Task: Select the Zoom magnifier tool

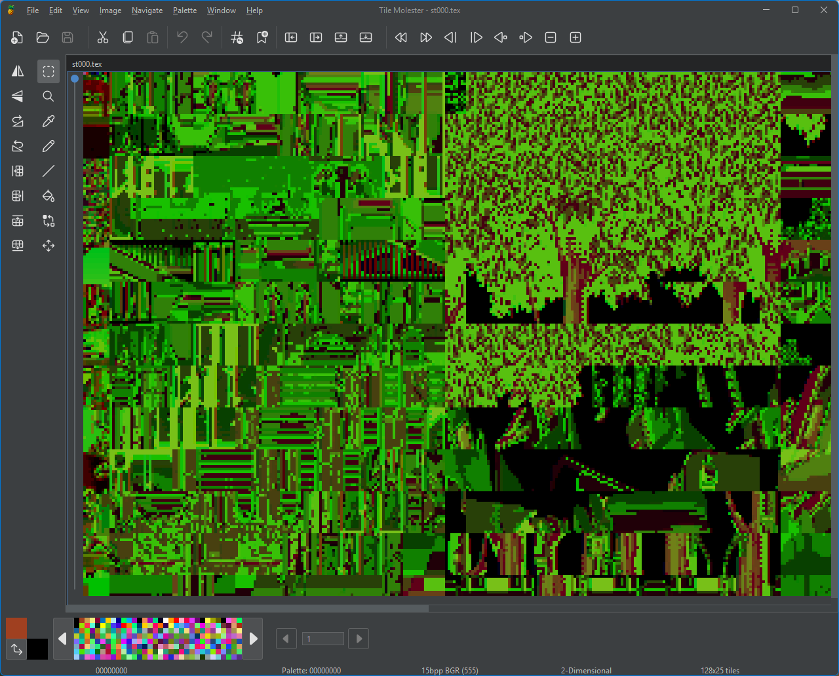Action: pyautogui.click(x=49, y=96)
